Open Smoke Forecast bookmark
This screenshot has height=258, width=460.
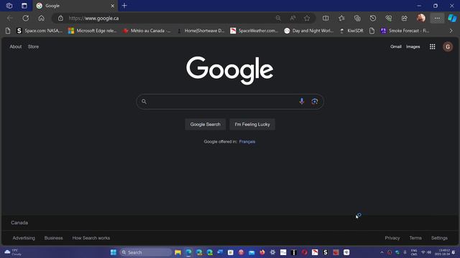pos(405,30)
